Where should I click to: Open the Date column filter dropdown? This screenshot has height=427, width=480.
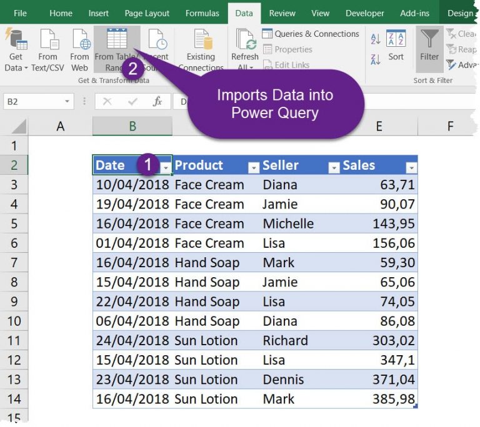pyautogui.click(x=166, y=168)
